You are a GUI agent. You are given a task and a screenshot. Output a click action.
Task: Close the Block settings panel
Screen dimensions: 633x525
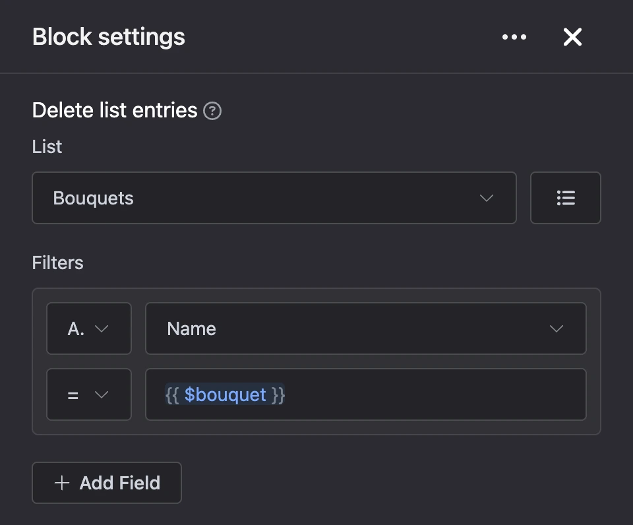572,37
